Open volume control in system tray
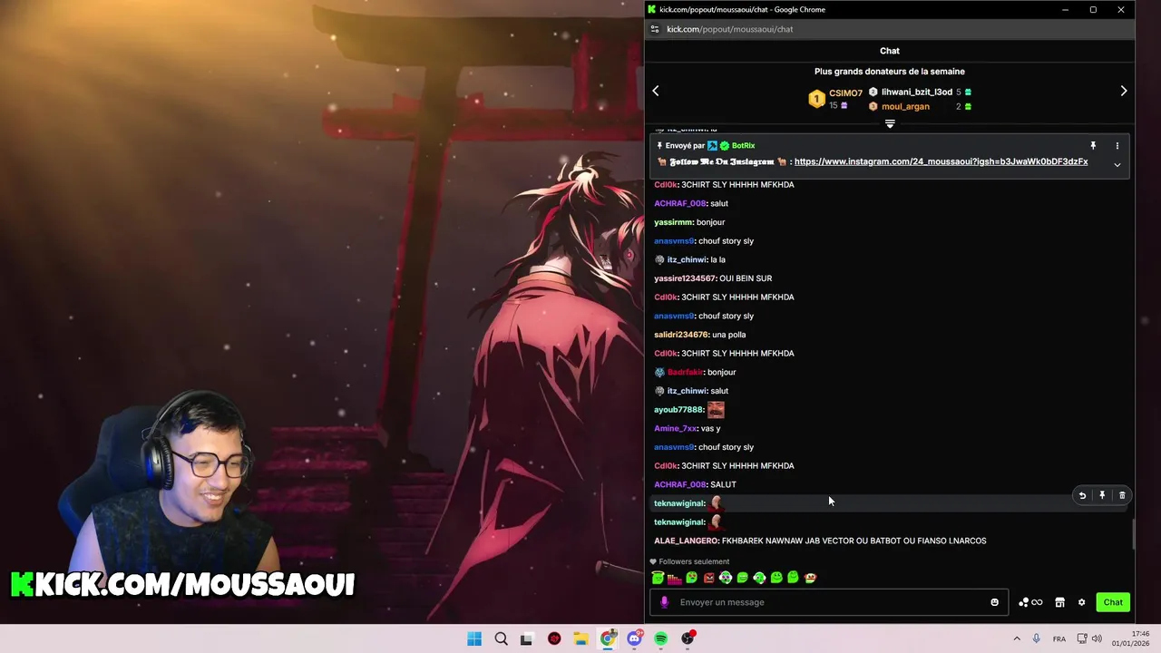Screen dimensions: 1161x653 [x=1097, y=638]
